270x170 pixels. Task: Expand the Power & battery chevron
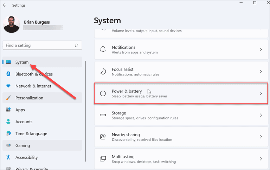click(261, 93)
